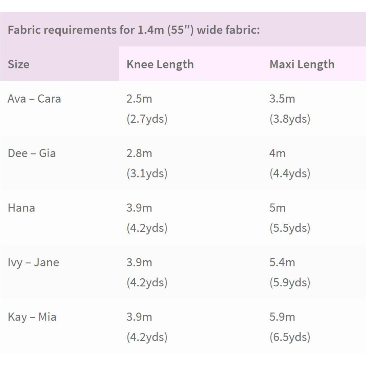Click the 2.5m knee length value
The image size is (366, 366).
click(x=139, y=99)
